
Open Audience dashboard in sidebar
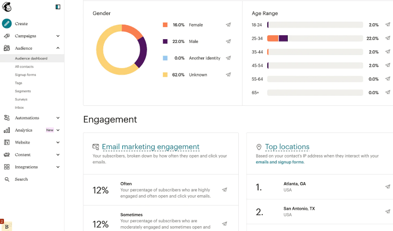tap(32, 58)
